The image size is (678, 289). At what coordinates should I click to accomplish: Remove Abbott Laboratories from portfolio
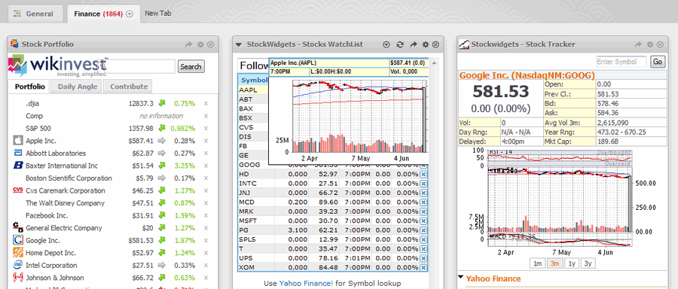(206, 154)
